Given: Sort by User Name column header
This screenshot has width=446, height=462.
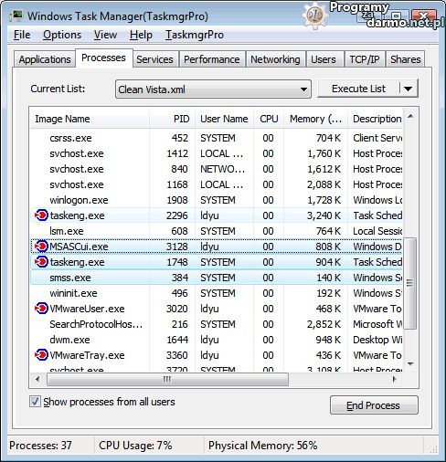Looking at the screenshot, I should 224,119.
